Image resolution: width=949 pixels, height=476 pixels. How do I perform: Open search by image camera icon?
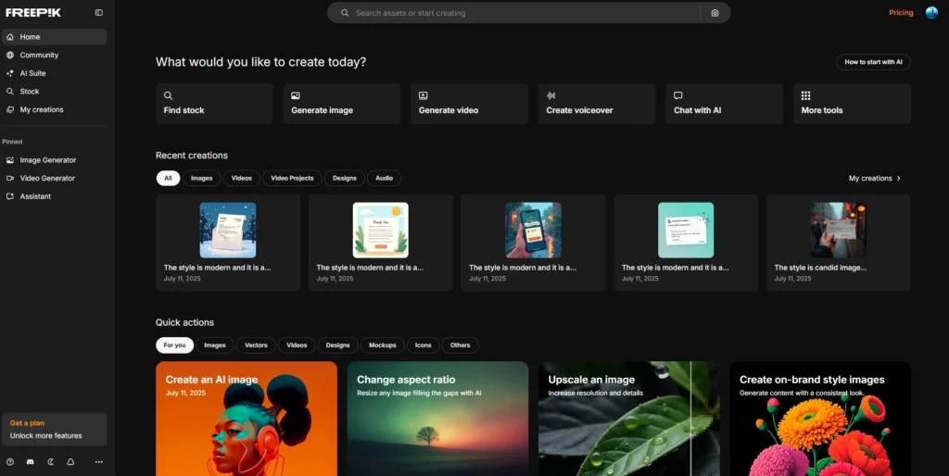[x=715, y=13]
